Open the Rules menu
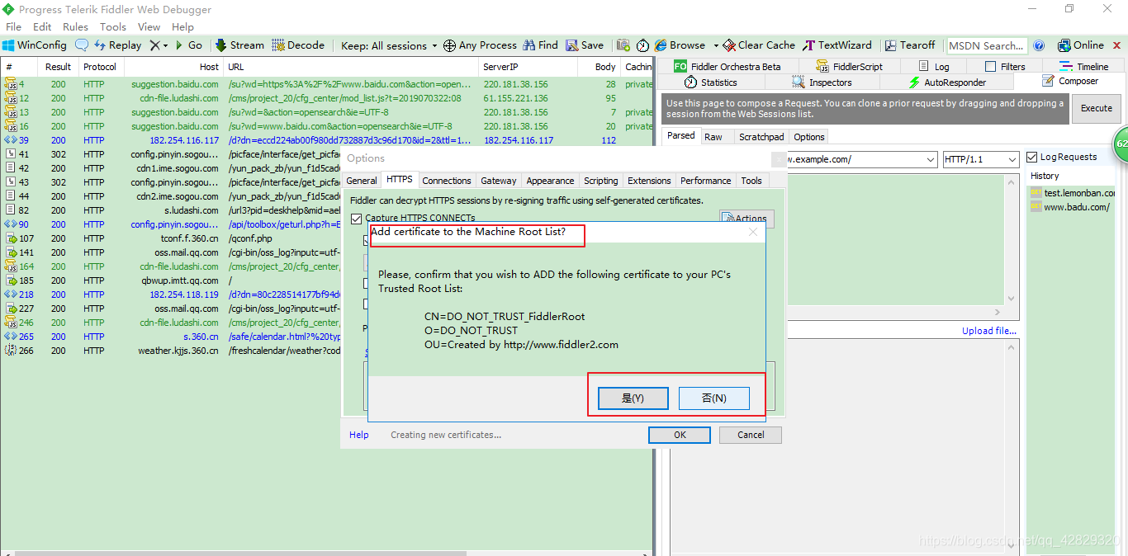 click(75, 26)
